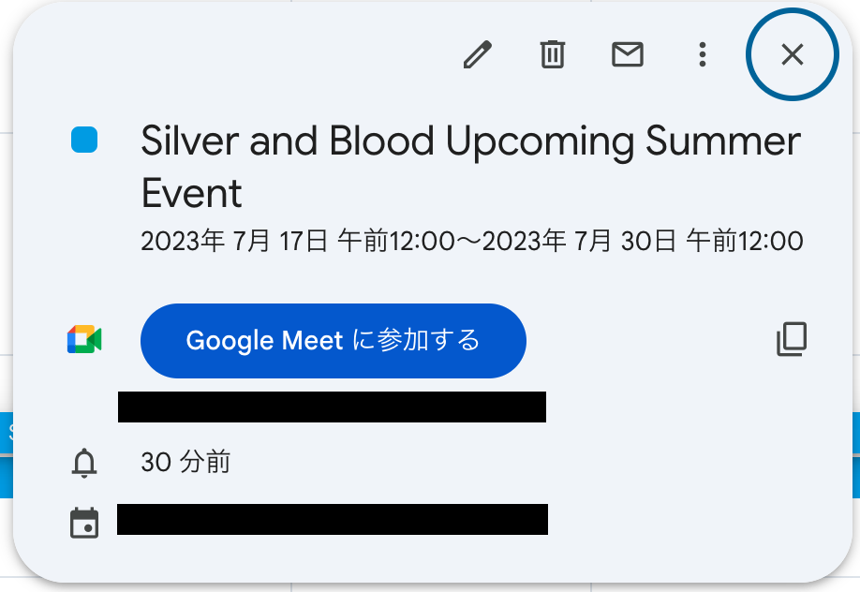Click the redacted meeting link under Join button
The image size is (860, 592).
pos(332,407)
